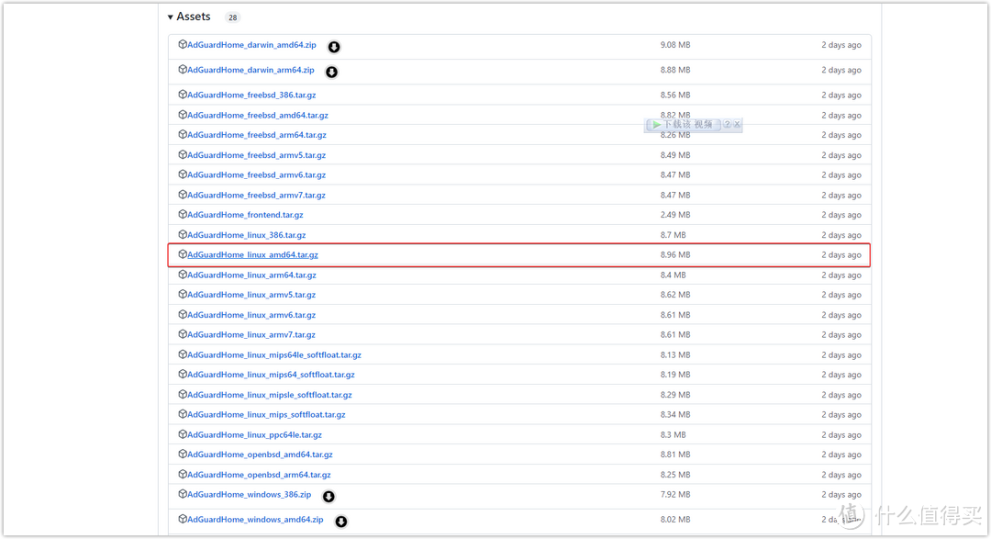Download AdGuardHome_windows_amd64.zip
991x539 pixels.
coord(255,520)
